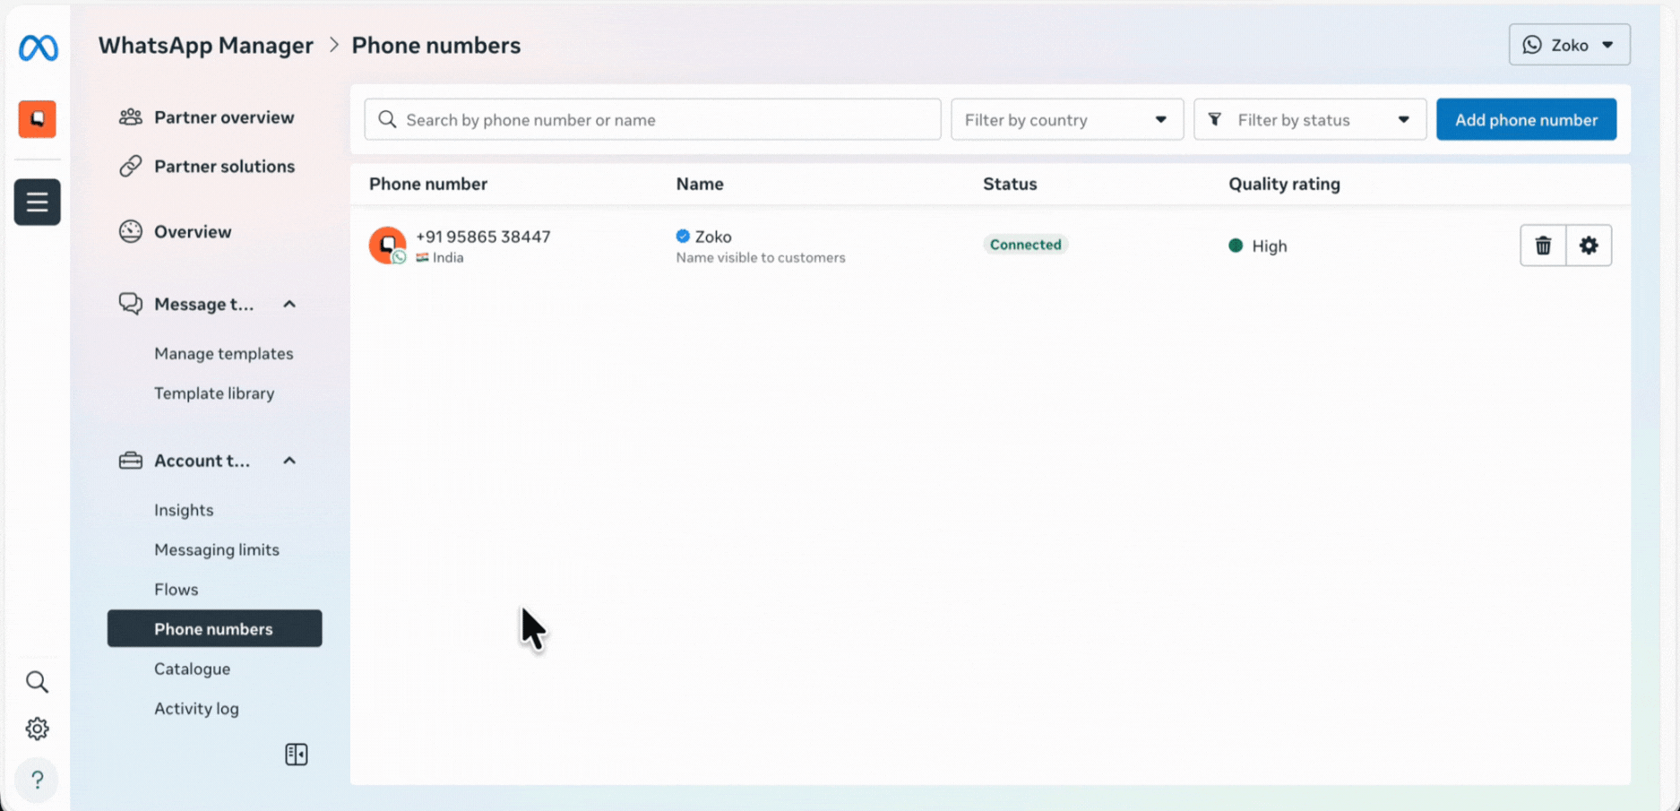Click phone number +91 95865 38447
Image resolution: width=1680 pixels, height=811 pixels.
pos(483,236)
